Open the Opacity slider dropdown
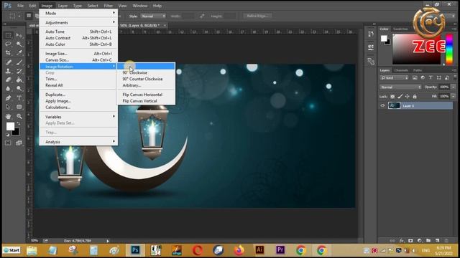Screen dimensions: 460x258 (454, 87)
